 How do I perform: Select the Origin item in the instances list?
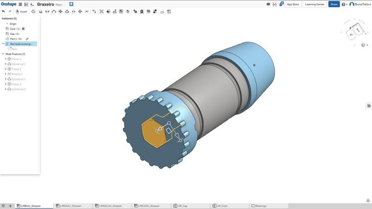13,24
